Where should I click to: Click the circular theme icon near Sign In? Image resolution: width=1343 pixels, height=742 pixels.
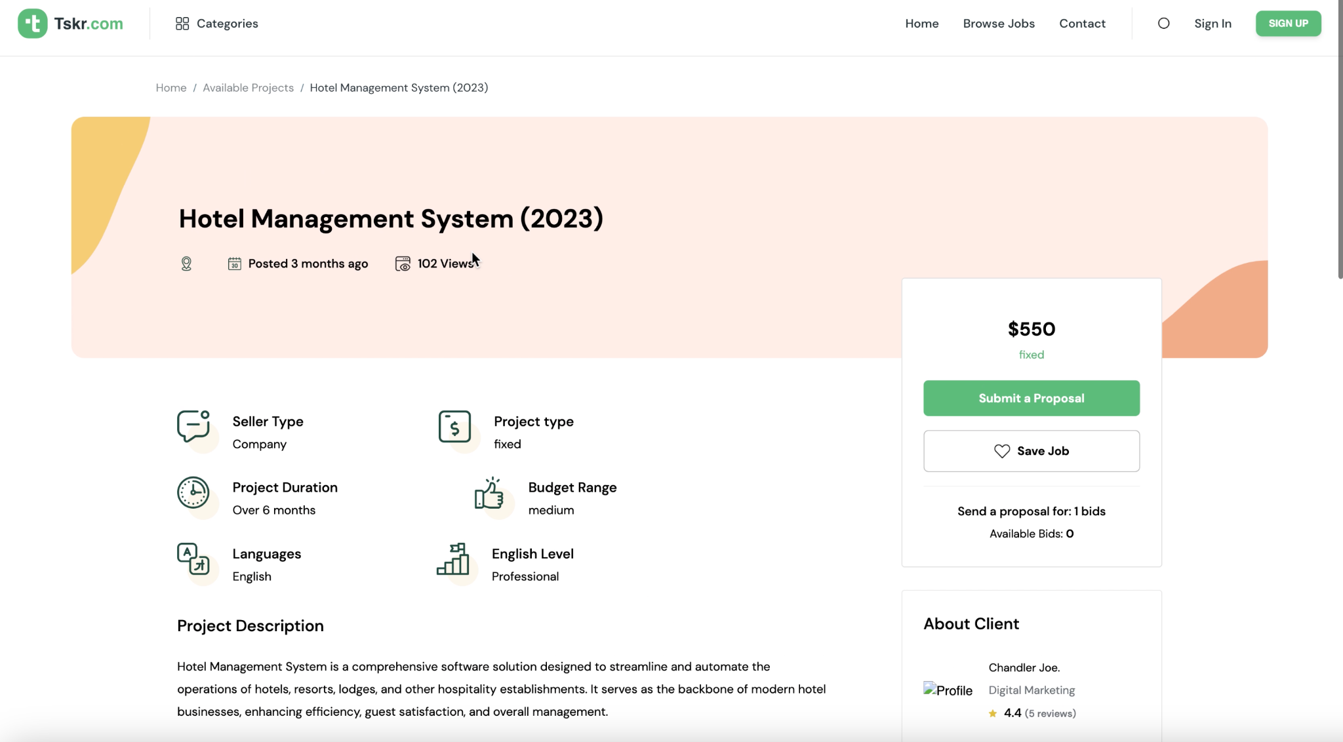click(1163, 24)
